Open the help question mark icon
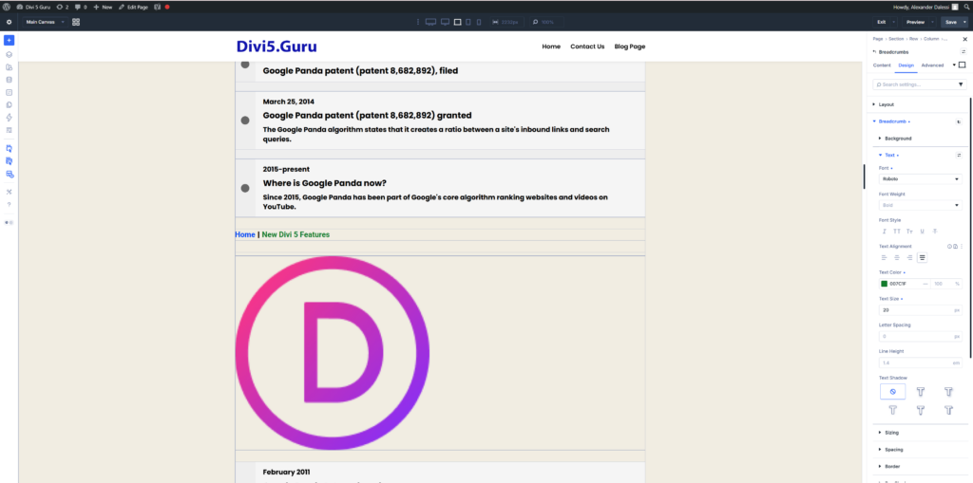 9,205
